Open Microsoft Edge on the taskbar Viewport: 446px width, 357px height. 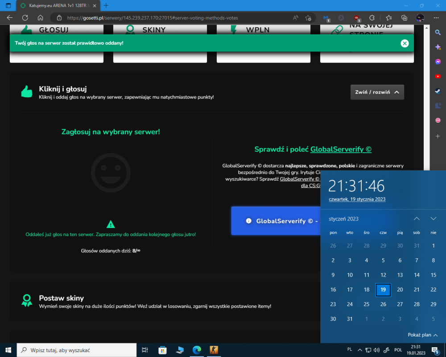[x=197, y=350]
